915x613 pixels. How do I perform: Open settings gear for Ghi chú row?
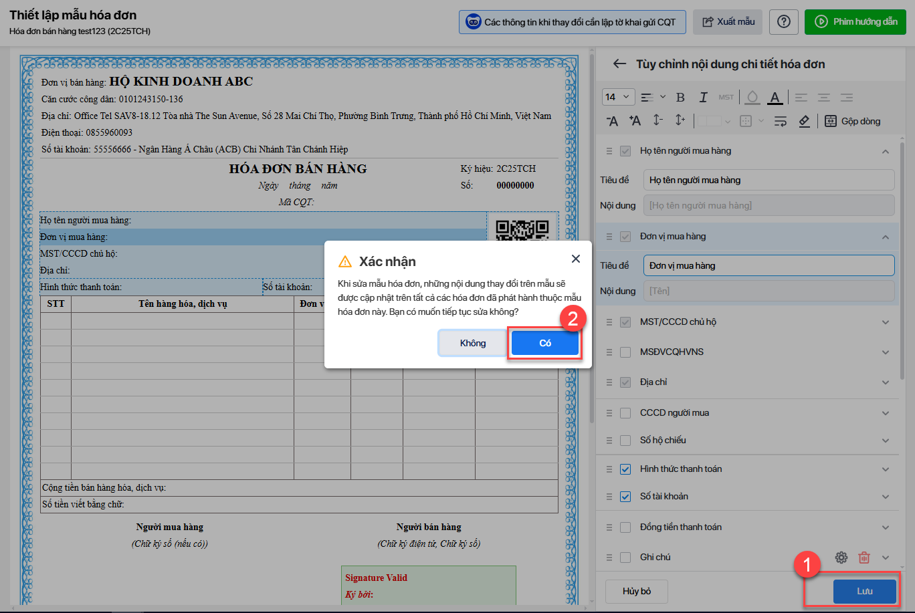pos(841,558)
